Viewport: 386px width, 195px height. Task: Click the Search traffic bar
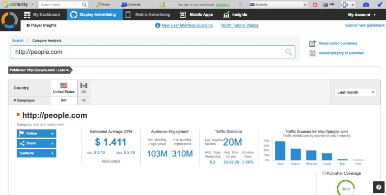coord(296,154)
